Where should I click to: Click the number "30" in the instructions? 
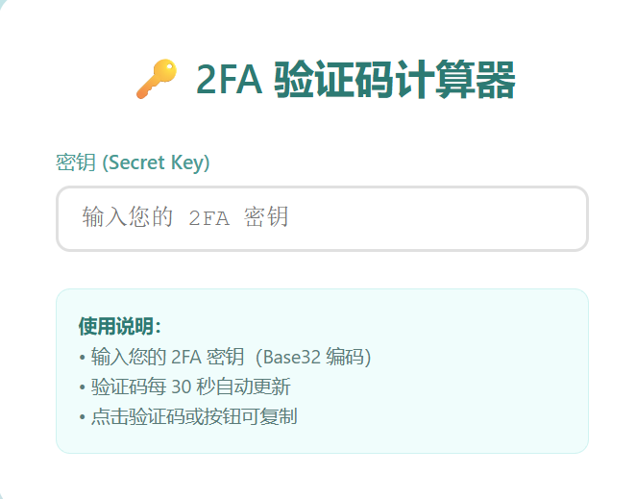(182, 387)
